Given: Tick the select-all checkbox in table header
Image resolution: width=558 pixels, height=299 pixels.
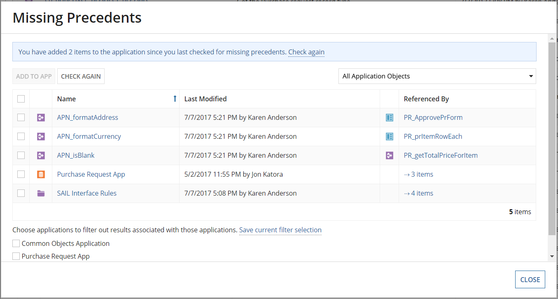Looking at the screenshot, I should click(x=21, y=99).
